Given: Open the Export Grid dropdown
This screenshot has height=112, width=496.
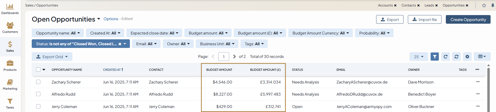Looking at the screenshot, I should [x=52, y=57].
